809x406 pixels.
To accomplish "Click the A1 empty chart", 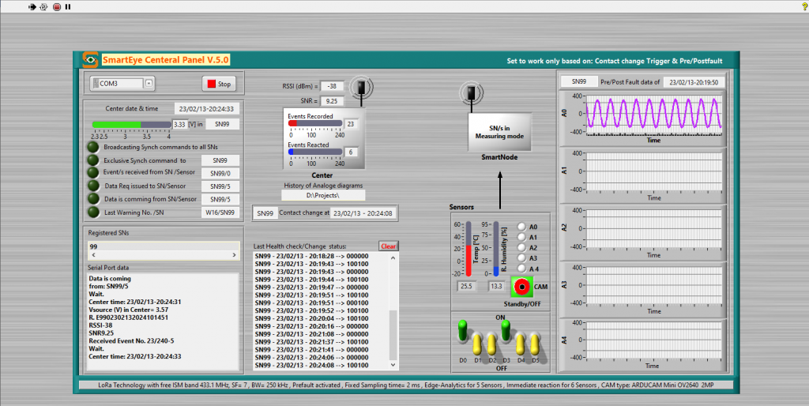I will click(x=653, y=171).
